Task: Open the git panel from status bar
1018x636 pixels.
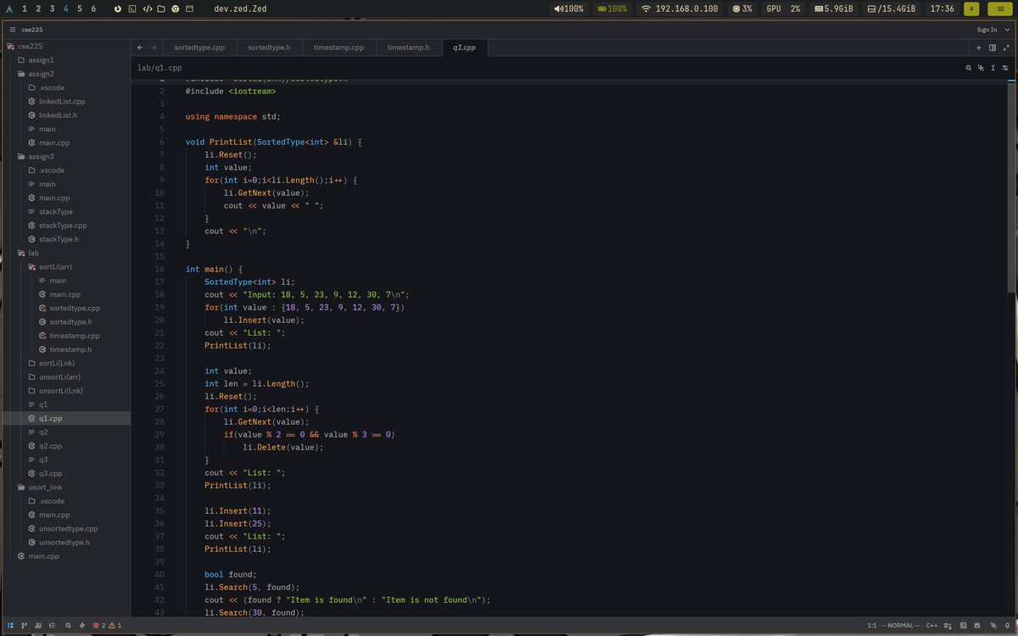Action: [x=24, y=625]
